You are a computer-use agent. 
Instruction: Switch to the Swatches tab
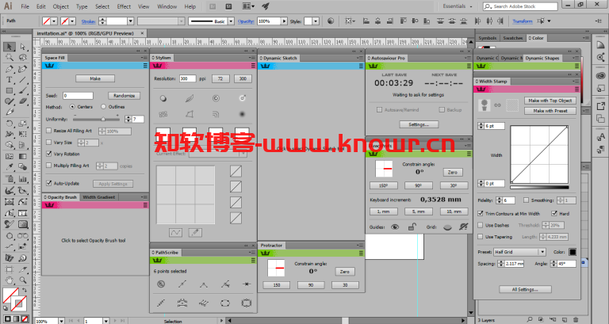point(513,38)
